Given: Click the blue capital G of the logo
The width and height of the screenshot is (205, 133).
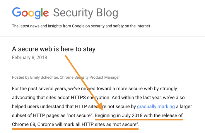Looking at the screenshot, I should click(17, 12).
